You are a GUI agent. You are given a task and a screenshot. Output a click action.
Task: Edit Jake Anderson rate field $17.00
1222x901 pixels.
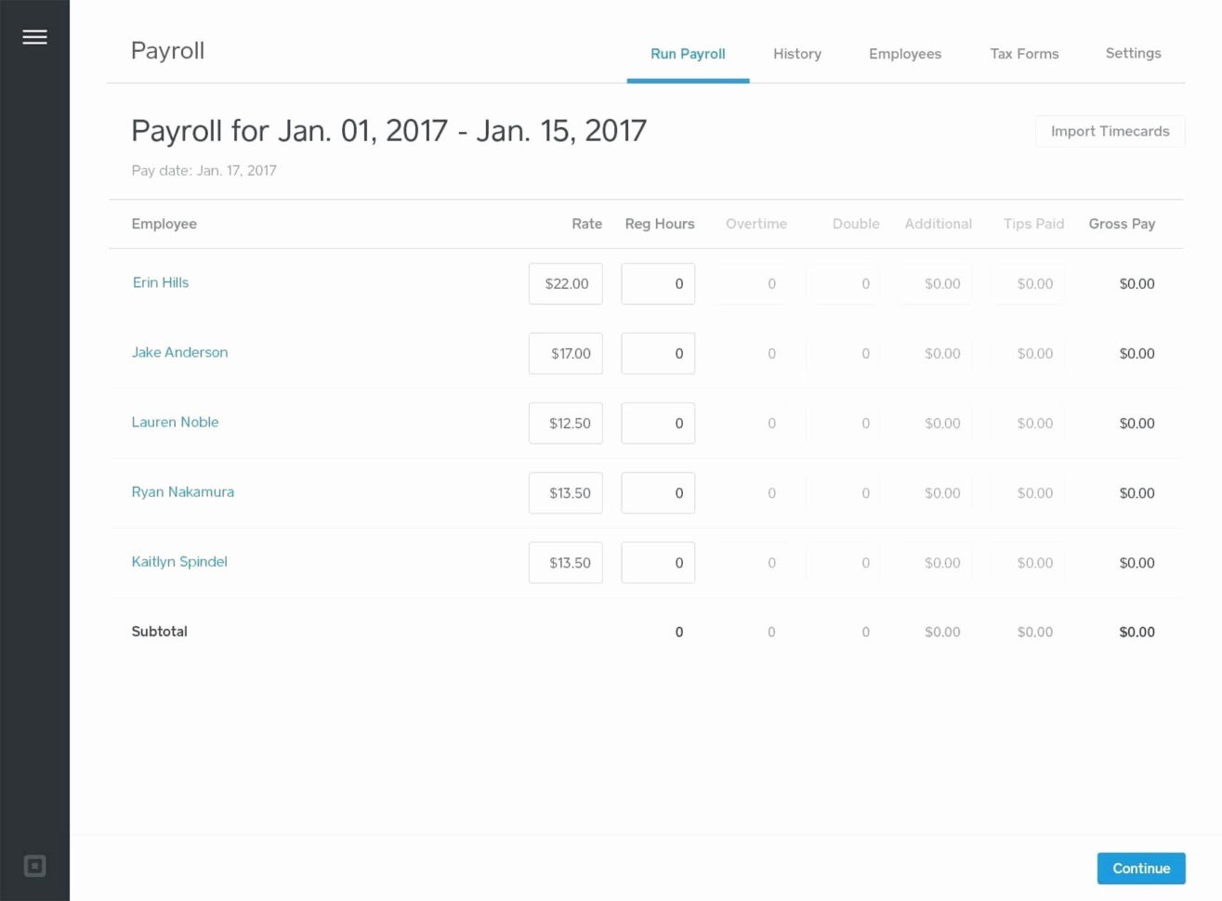point(566,354)
